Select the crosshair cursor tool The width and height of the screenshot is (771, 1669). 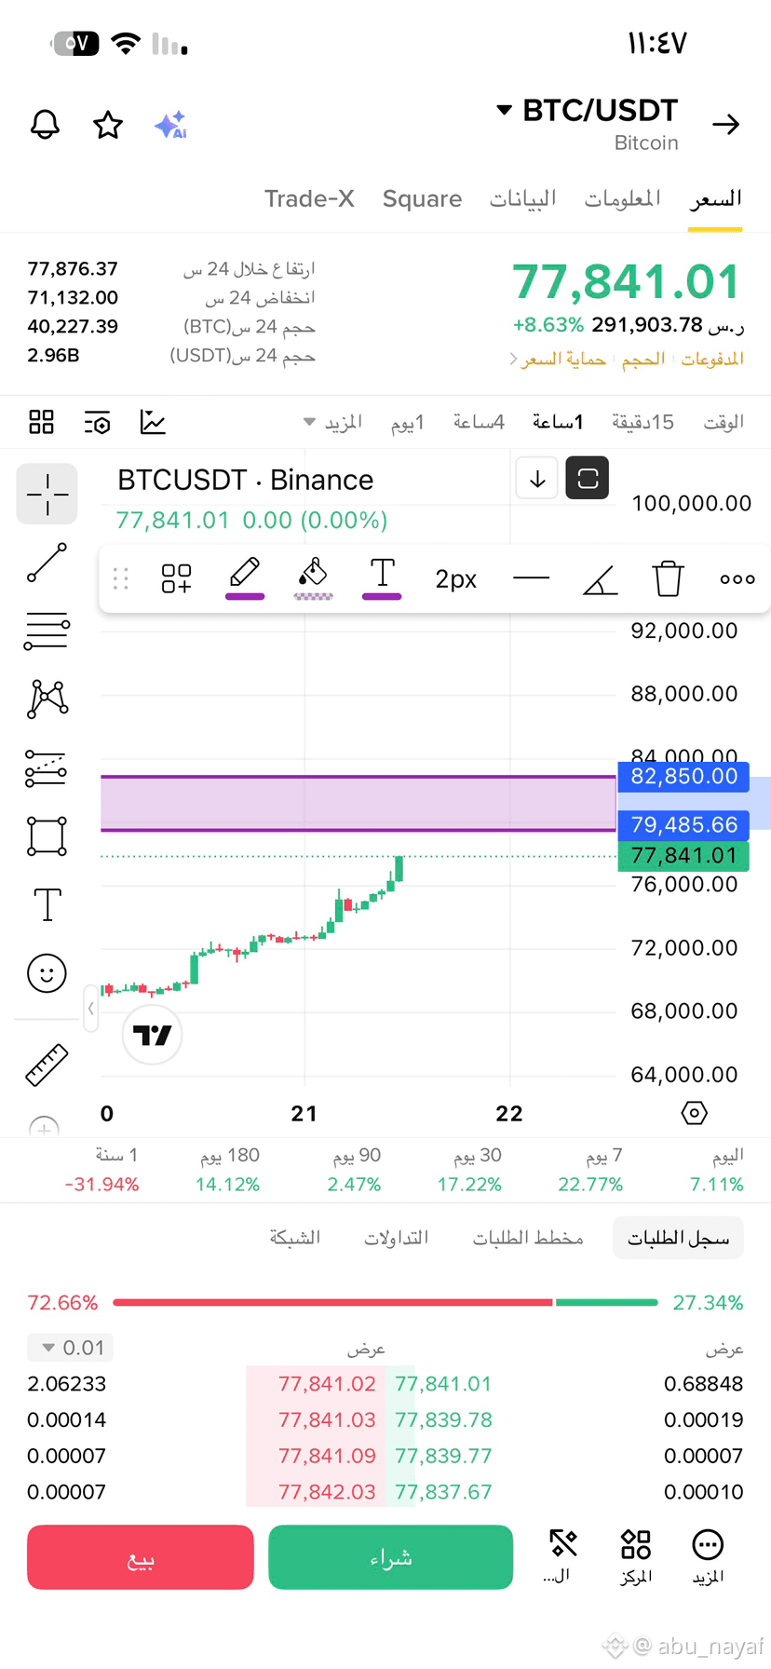(x=47, y=494)
